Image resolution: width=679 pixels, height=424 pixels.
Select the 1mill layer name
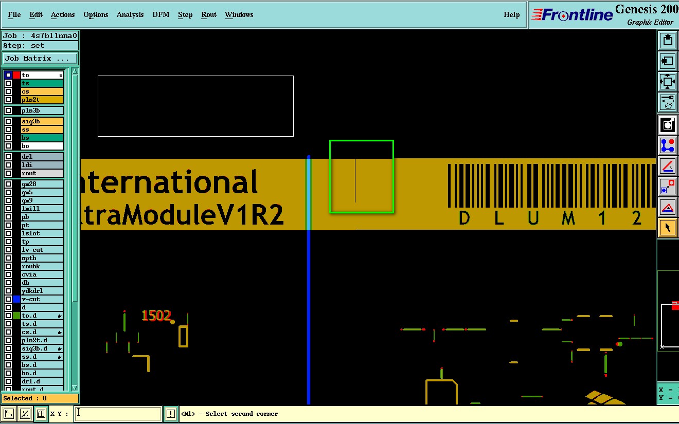tap(42, 209)
